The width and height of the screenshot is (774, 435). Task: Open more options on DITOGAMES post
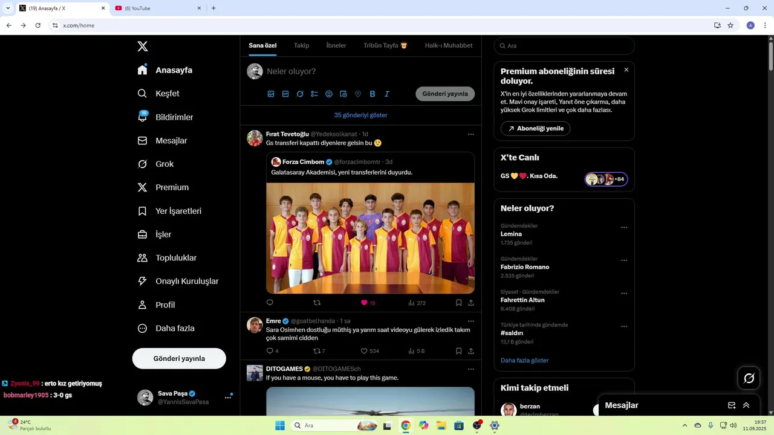471,369
